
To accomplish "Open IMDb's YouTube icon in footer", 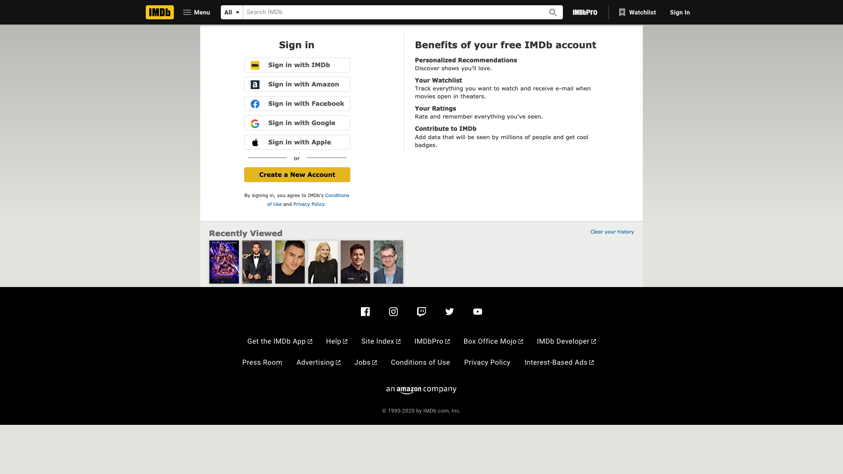I will [x=478, y=312].
